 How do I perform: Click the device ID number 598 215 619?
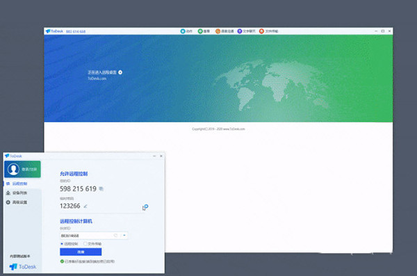pos(78,188)
